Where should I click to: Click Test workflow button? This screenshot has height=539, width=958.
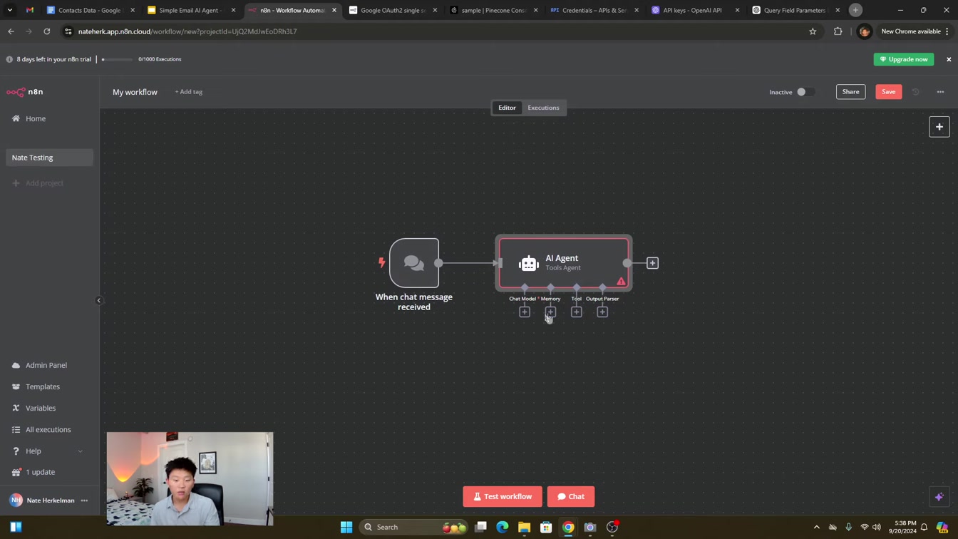tap(503, 497)
